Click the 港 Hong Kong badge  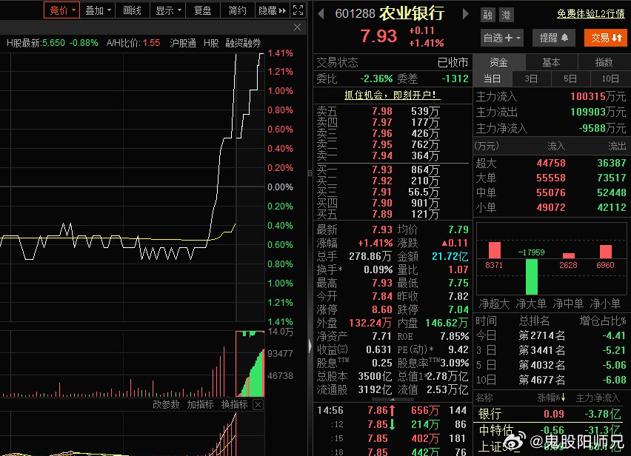507,15
